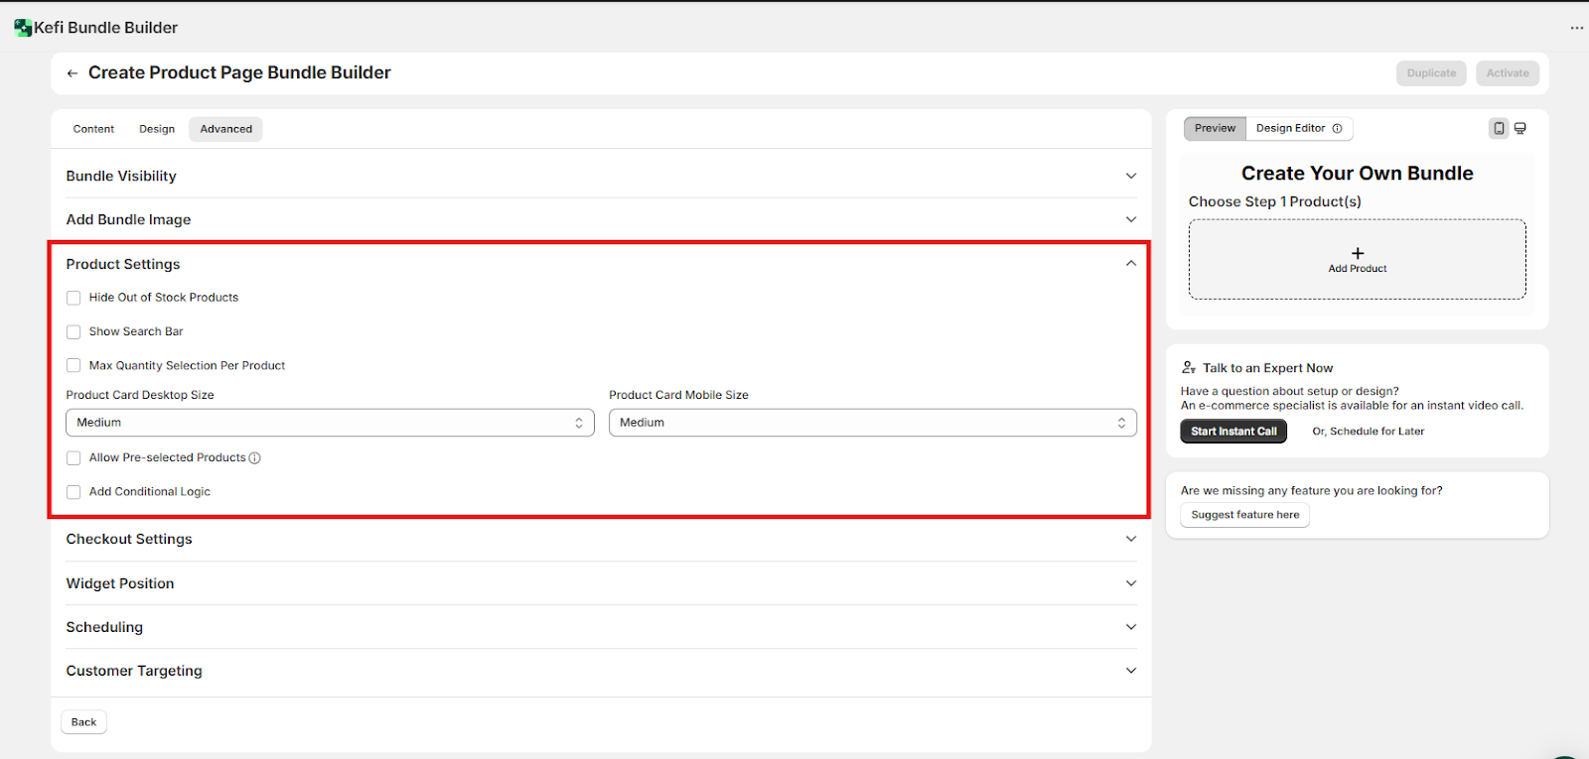Toggle the Show Search Bar checkbox
Viewport: 1589px width, 759px height.
click(x=73, y=332)
